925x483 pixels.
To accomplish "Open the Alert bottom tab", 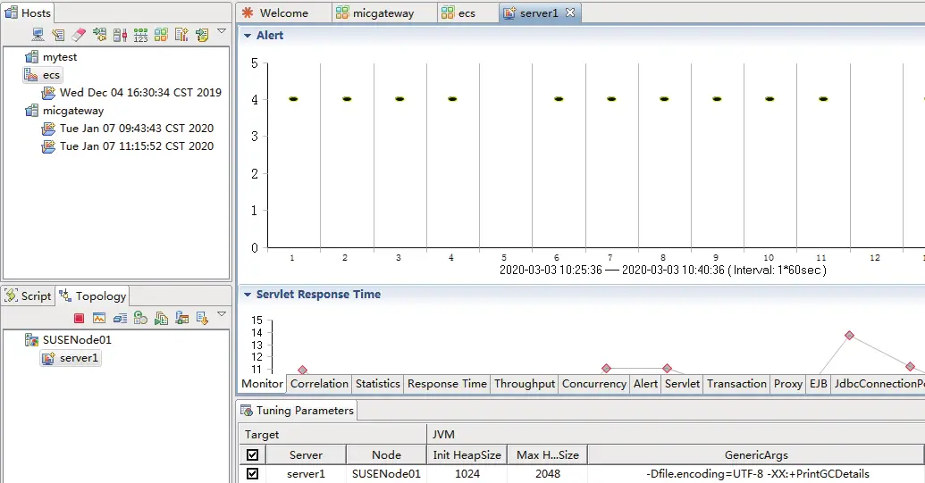I will pyautogui.click(x=645, y=384).
